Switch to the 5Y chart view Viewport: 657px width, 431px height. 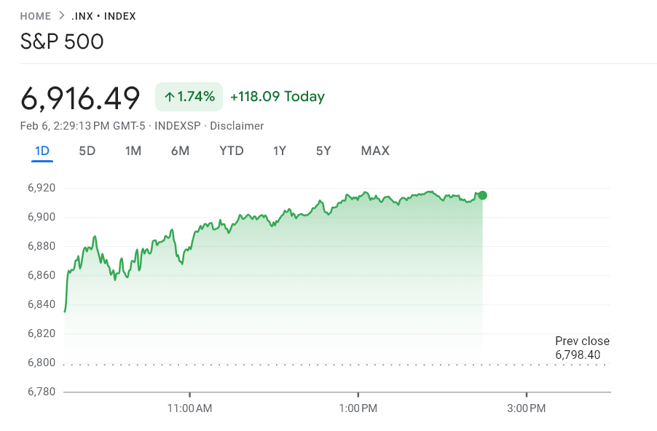323,151
